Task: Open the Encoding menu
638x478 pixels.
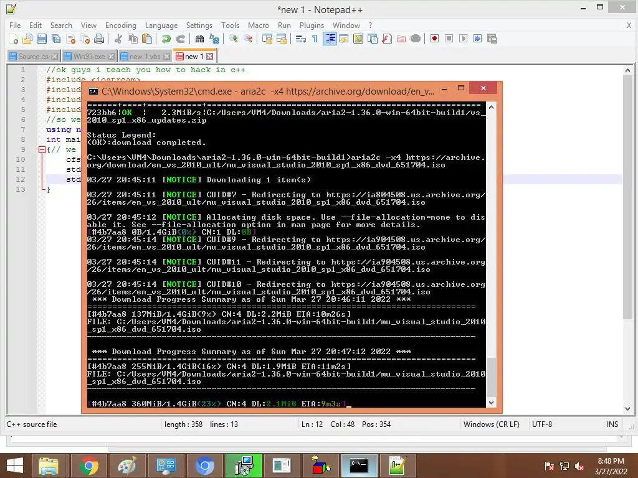Action: point(121,25)
